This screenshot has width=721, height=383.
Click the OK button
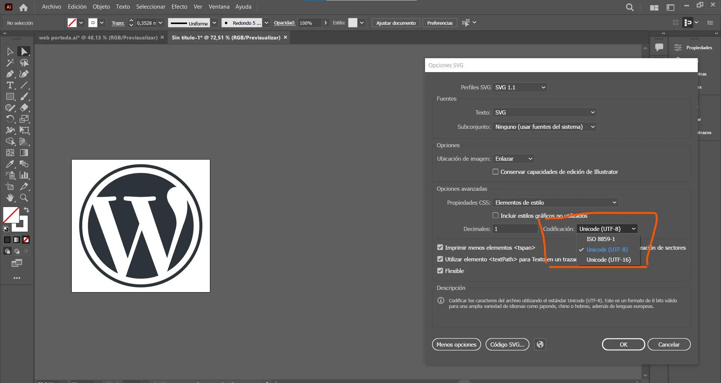(623, 344)
